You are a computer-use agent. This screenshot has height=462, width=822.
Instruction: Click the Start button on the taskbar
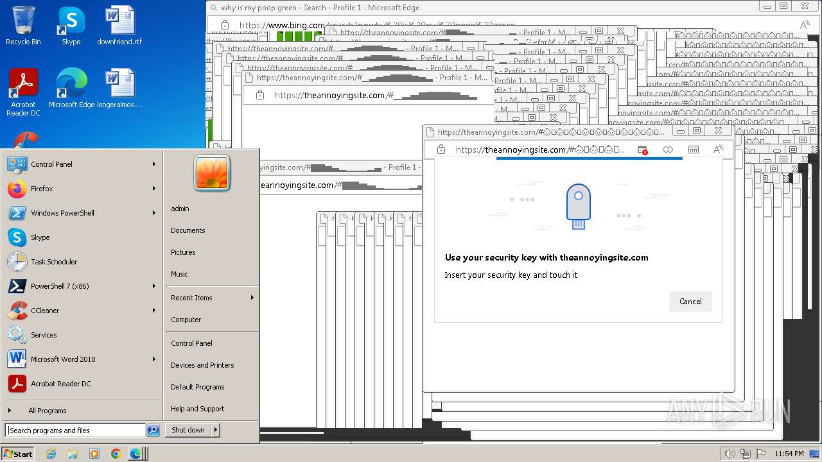[18, 454]
